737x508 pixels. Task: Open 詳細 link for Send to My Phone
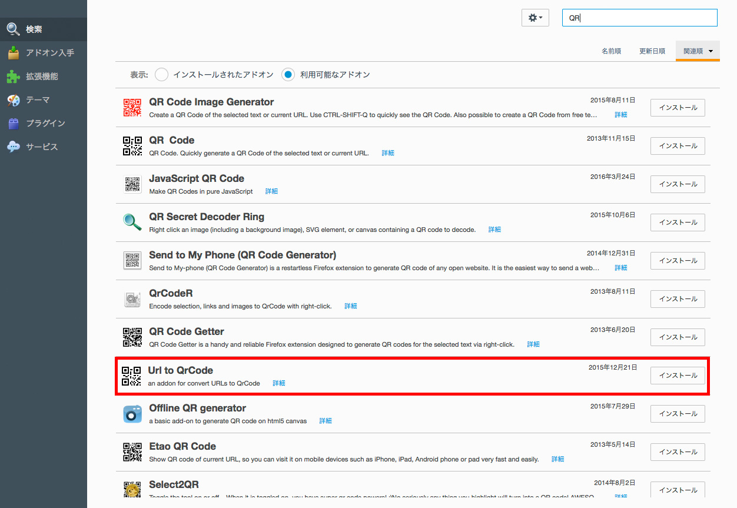[x=621, y=268]
